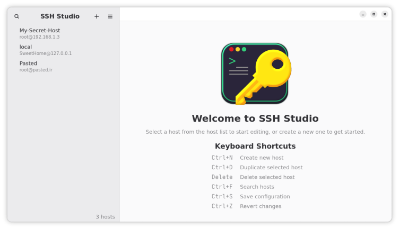Click the Save configuration shortcut description

265,197
